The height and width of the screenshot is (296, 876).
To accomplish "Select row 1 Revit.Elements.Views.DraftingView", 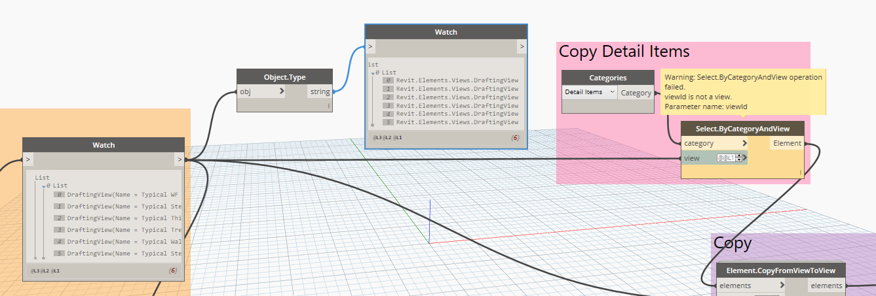I will (x=451, y=89).
